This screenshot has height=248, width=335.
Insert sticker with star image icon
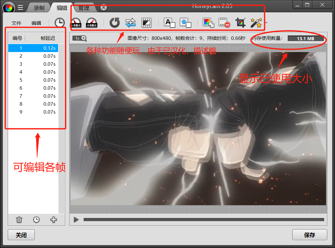click(x=185, y=23)
